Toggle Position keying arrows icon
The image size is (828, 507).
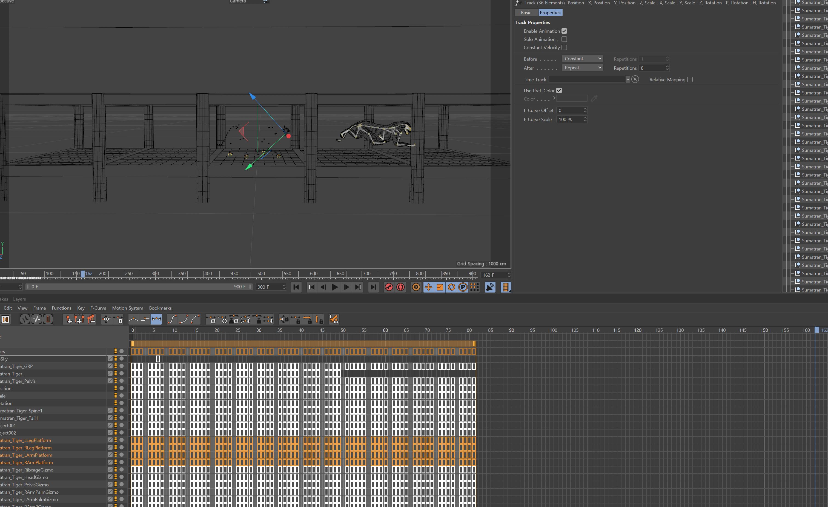pyautogui.click(x=428, y=287)
